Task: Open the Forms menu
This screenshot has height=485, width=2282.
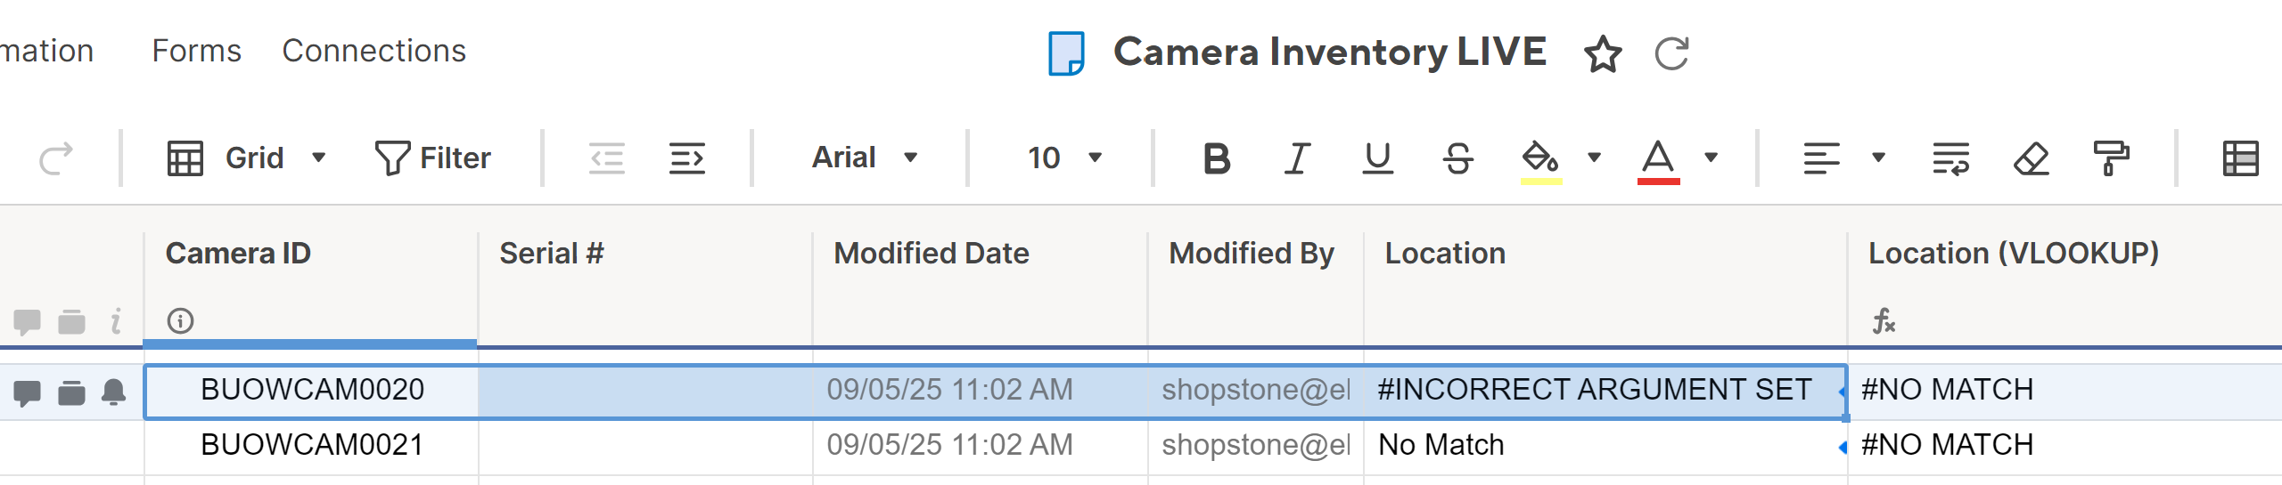Action: tap(196, 52)
